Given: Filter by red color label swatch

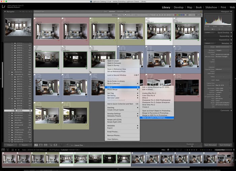Looking at the screenshot, I should pos(175,15).
